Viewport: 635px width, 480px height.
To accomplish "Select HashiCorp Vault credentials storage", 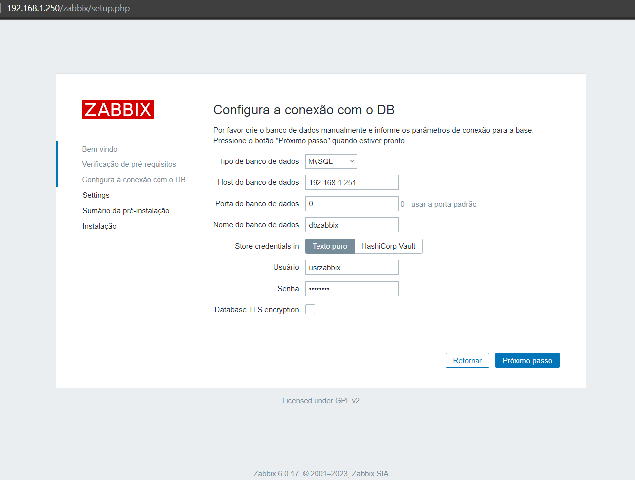I will click(388, 246).
